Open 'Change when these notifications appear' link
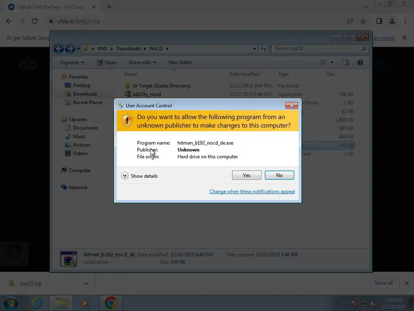Screen dimensions: 414x311 [252, 192]
